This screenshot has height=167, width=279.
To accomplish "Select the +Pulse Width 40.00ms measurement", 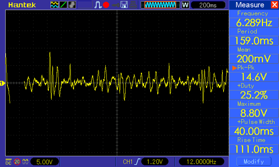I will [254, 131].
